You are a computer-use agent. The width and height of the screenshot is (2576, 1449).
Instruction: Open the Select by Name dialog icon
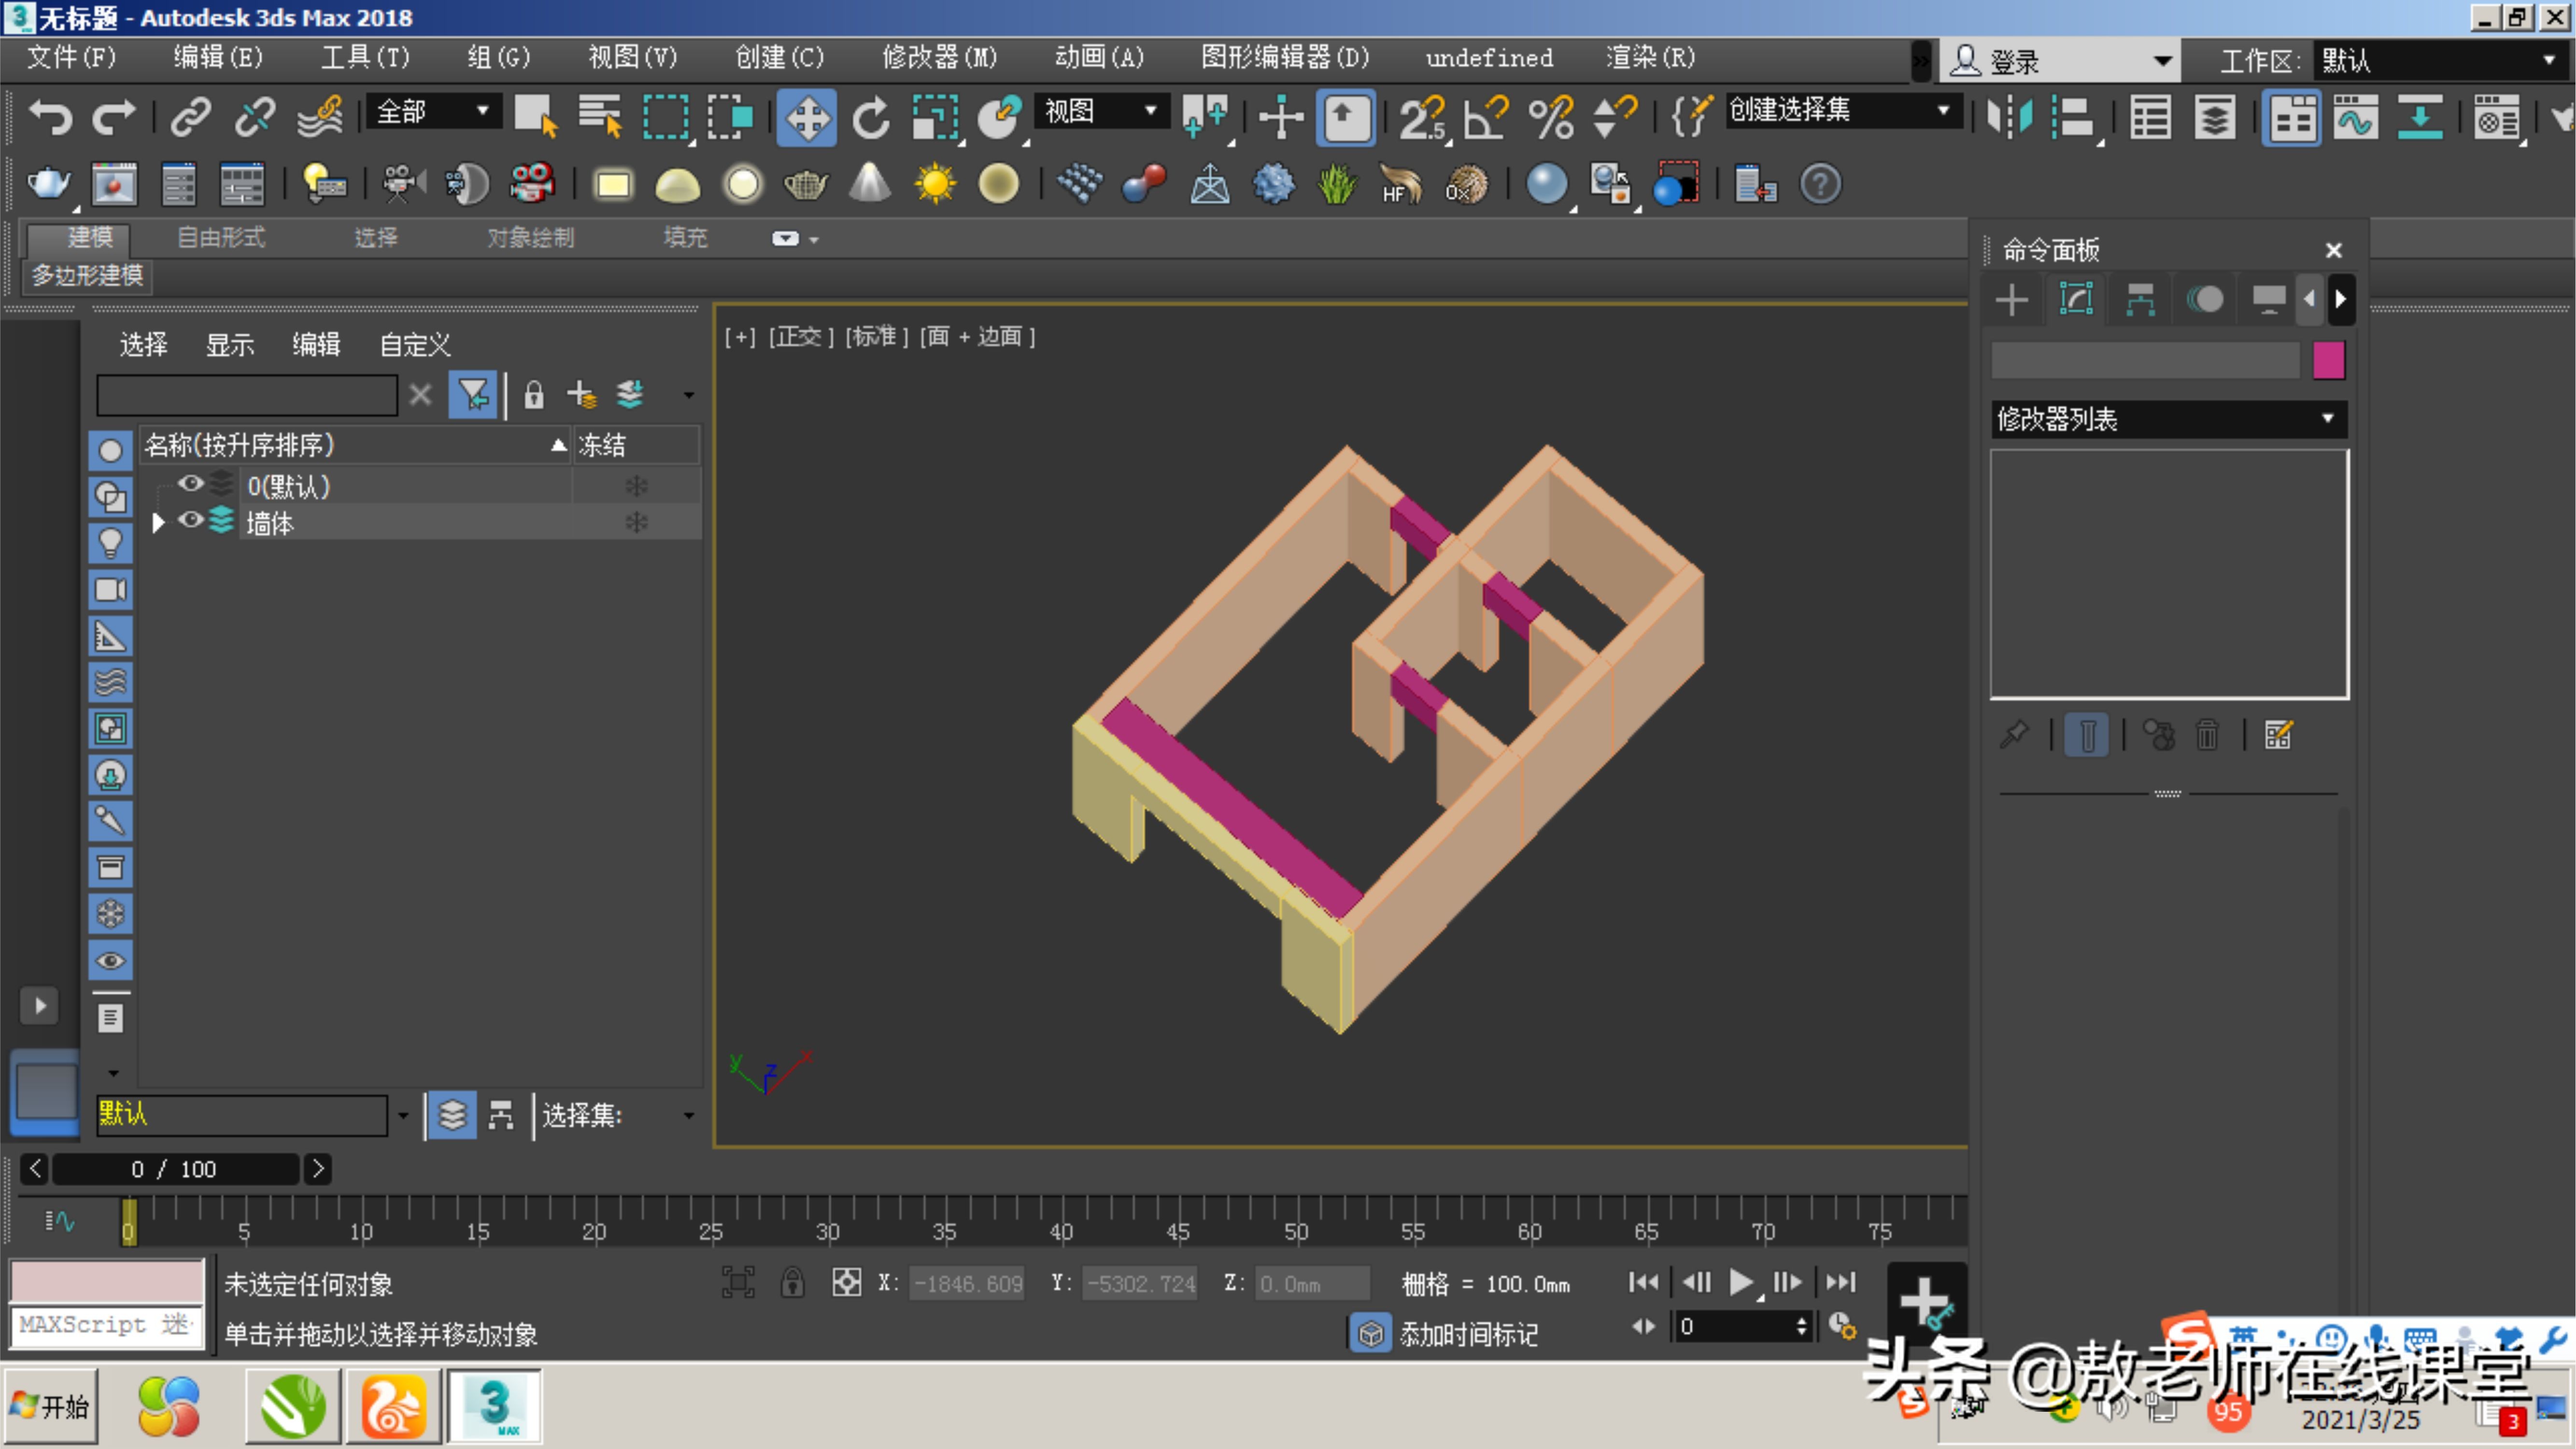tap(599, 117)
